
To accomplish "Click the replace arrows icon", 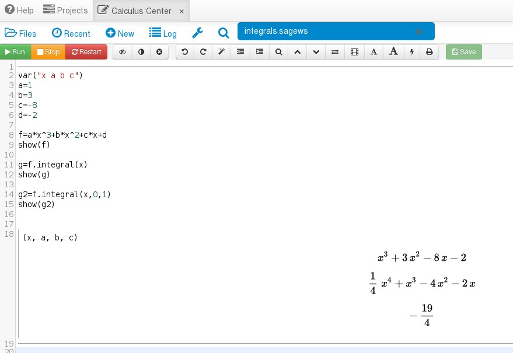I will pyautogui.click(x=335, y=52).
